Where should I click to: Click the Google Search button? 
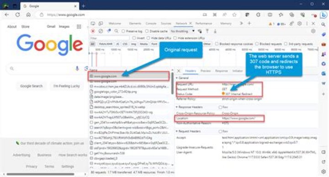click(31, 86)
